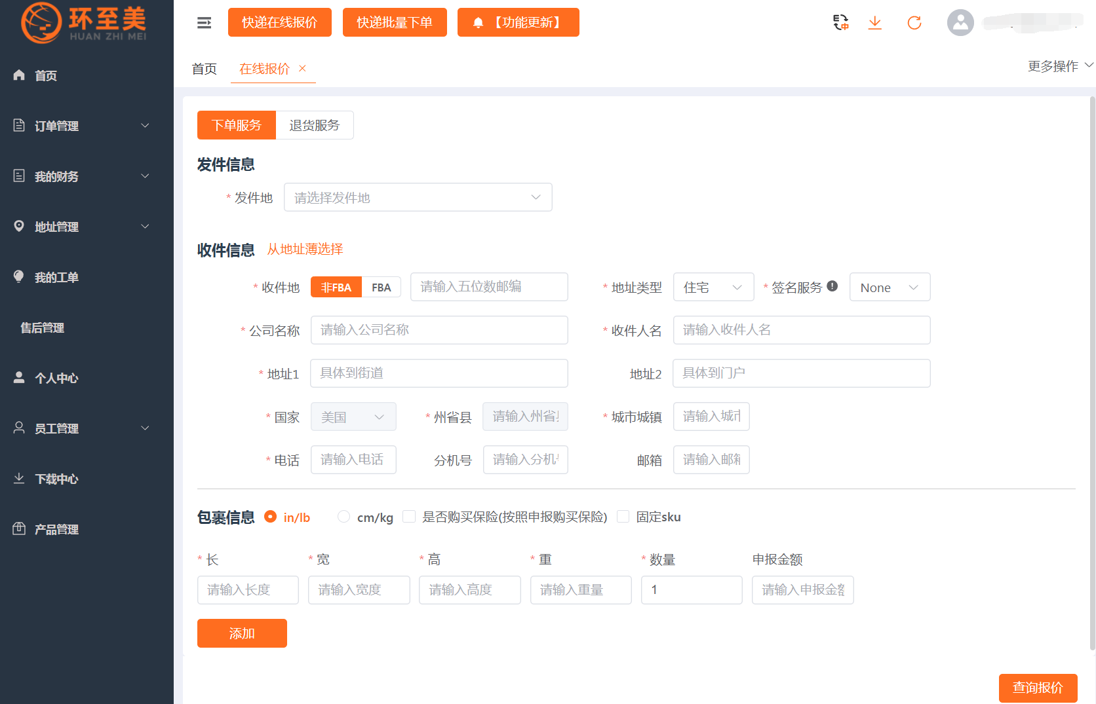Collapse sidebar with hamburger menu icon

point(205,23)
